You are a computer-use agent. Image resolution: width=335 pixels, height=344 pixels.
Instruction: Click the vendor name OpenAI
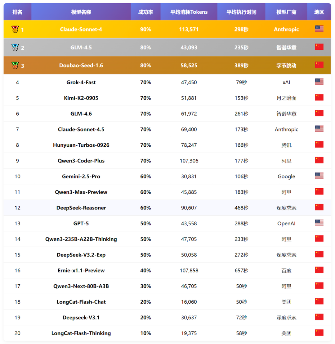click(x=286, y=223)
